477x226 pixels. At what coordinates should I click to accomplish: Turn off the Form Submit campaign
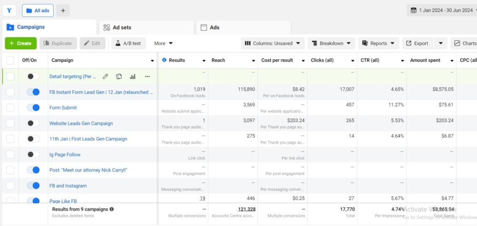coord(33,107)
